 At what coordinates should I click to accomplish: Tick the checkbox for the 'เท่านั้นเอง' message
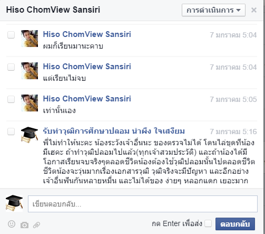[11, 99]
